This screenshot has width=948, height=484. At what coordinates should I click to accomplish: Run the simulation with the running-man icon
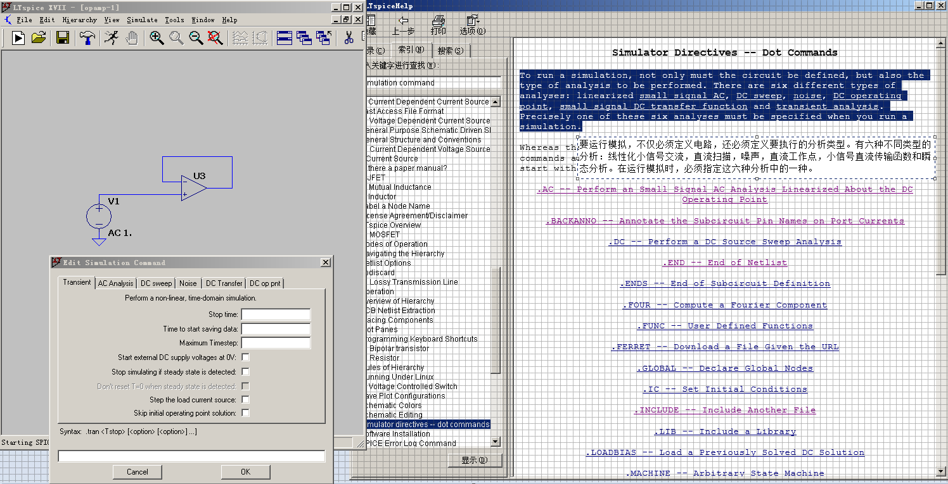[111, 38]
